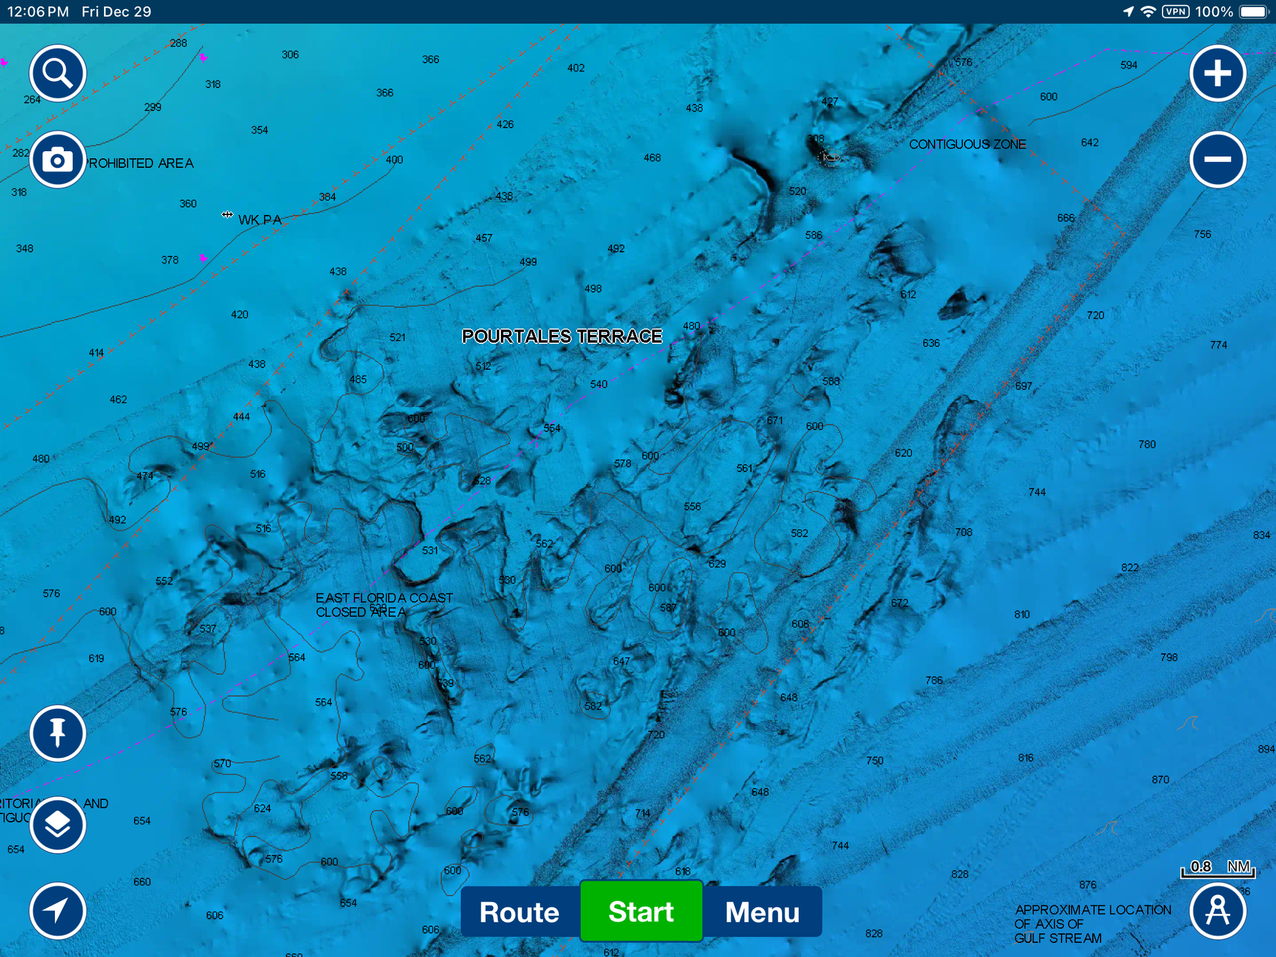Viewport: 1276px width, 957px height.
Task: Tap the 629 depth sounding
Action: point(717,564)
